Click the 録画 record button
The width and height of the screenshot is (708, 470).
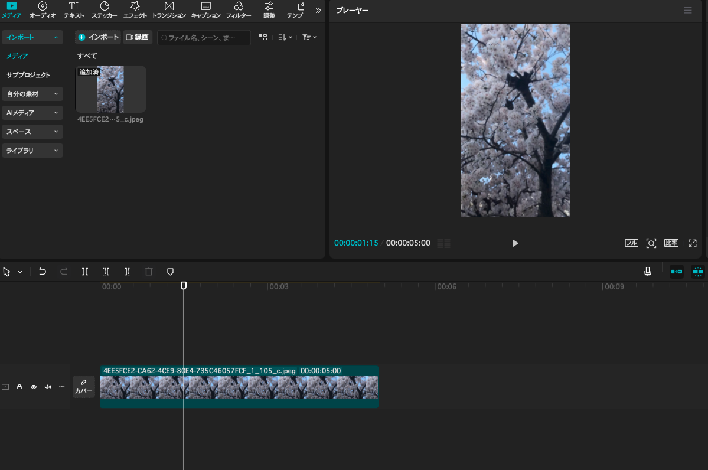138,37
